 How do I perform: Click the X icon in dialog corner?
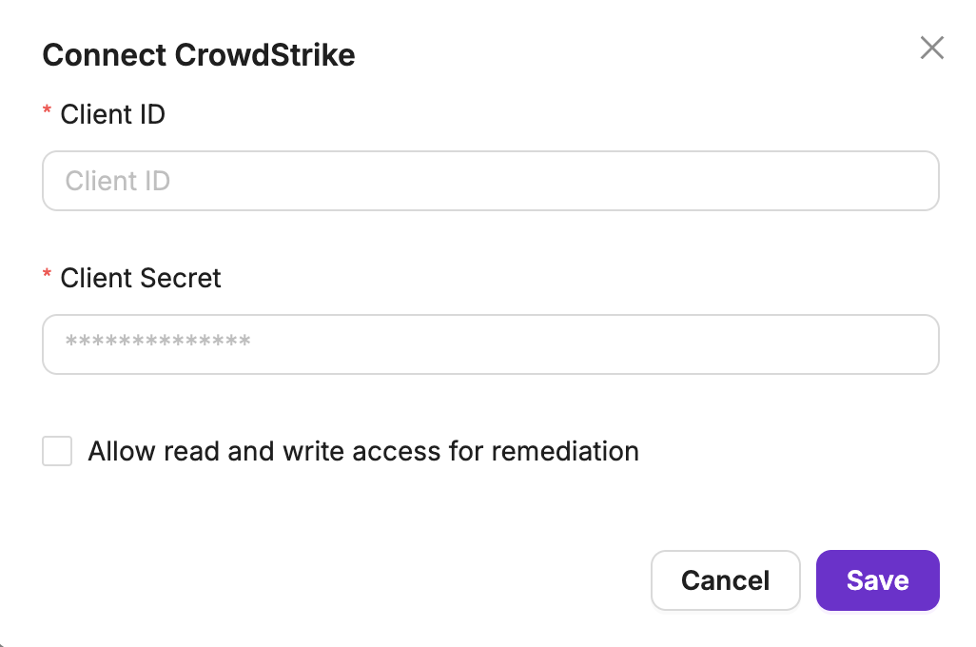click(x=931, y=48)
